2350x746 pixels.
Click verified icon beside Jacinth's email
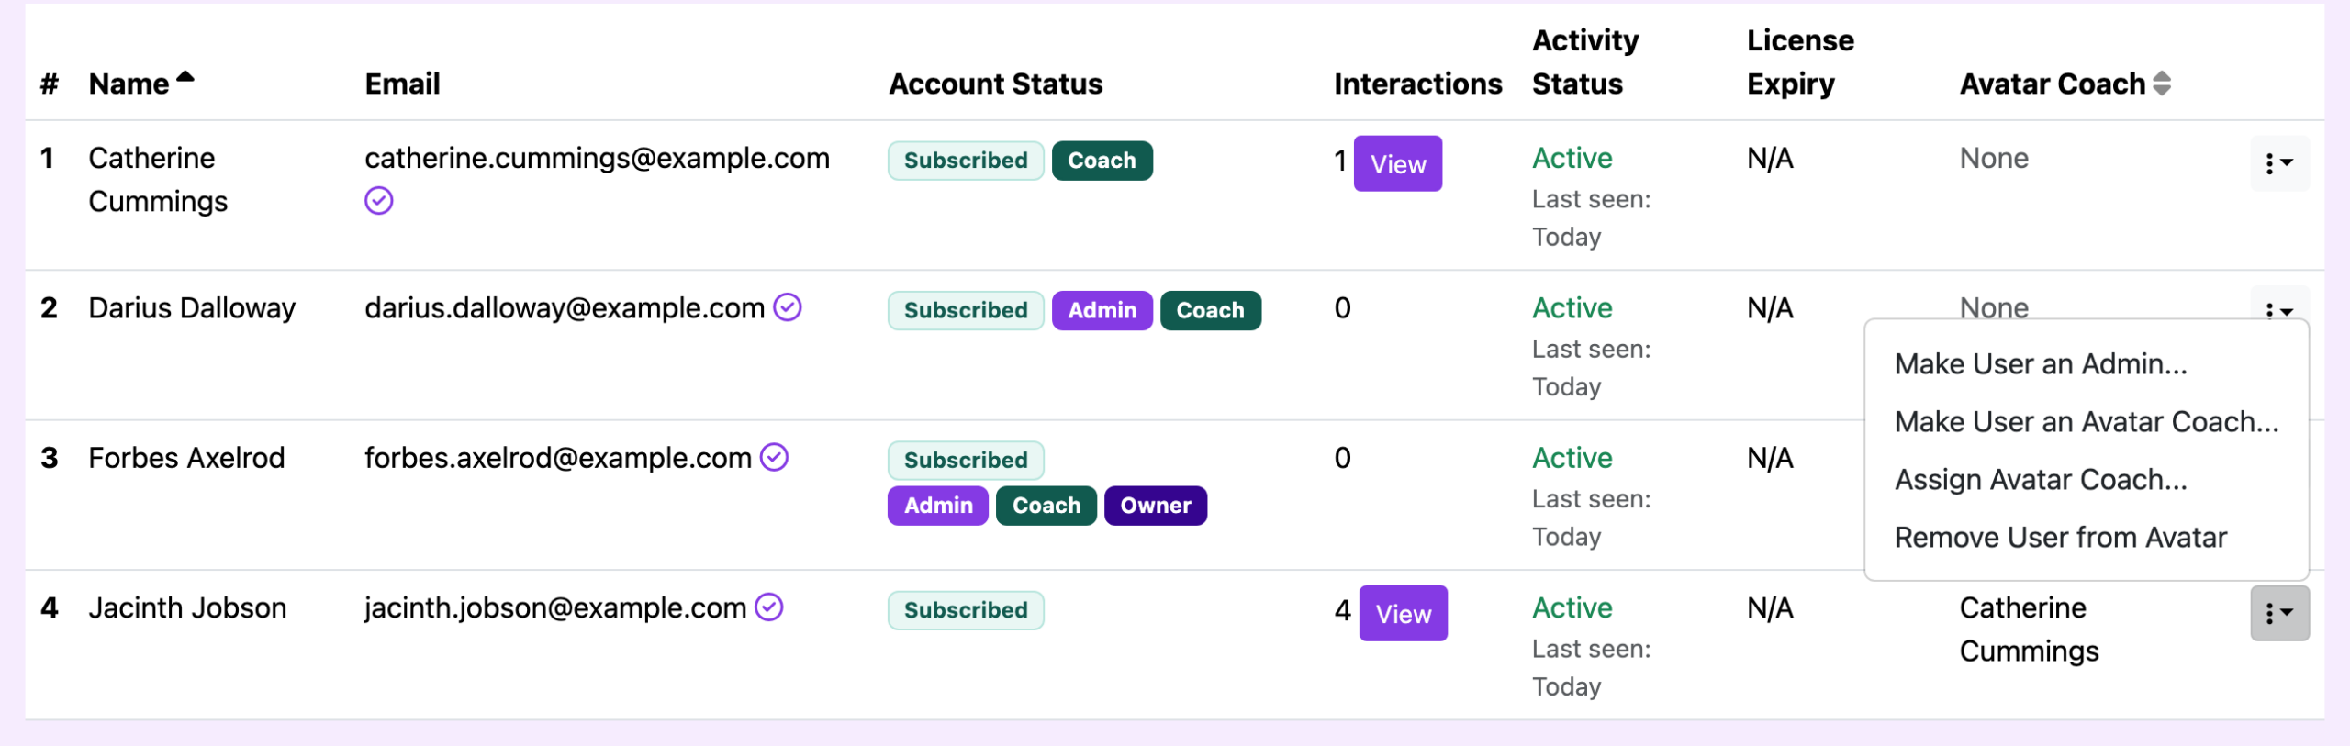pyautogui.click(x=769, y=607)
